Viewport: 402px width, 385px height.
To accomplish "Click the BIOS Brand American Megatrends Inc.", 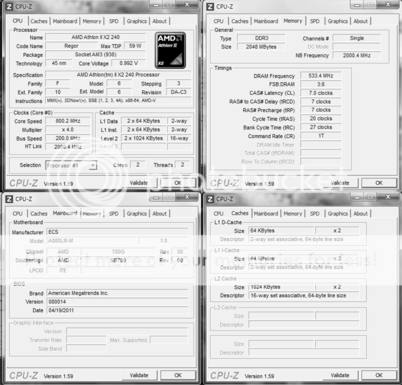I will [117, 293].
